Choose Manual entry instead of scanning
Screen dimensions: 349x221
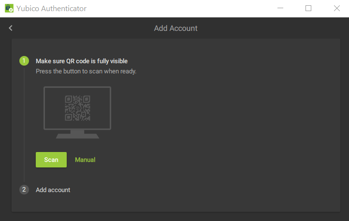point(85,160)
